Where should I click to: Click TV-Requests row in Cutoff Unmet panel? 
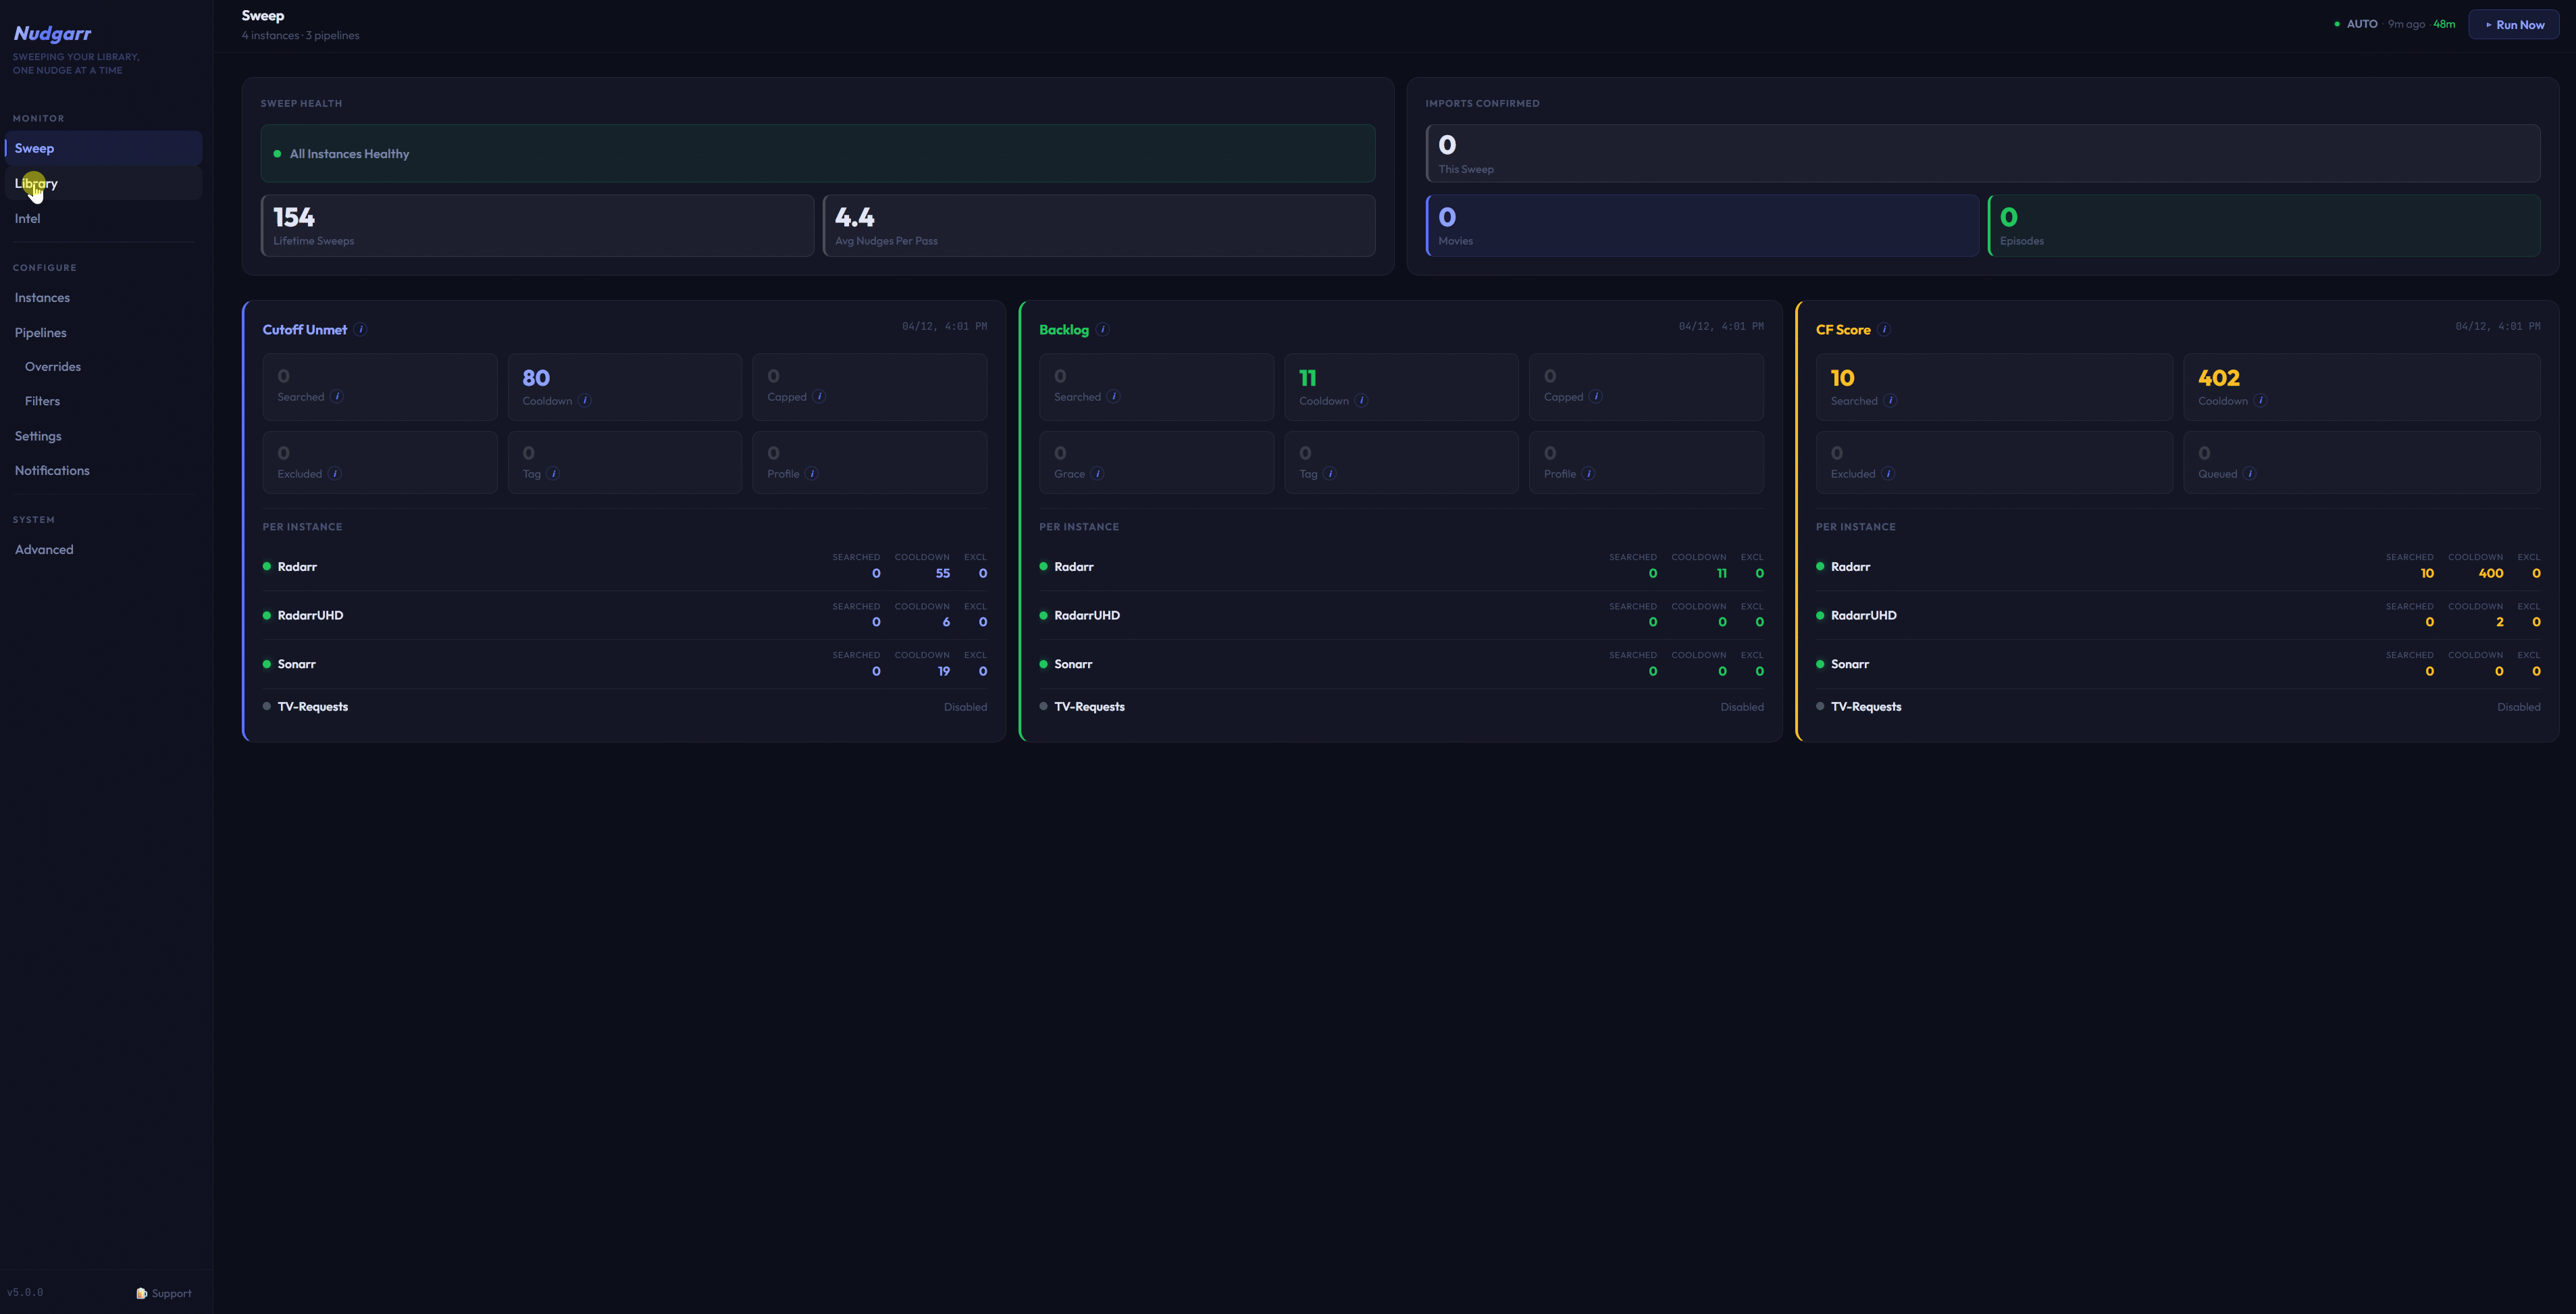(625, 707)
